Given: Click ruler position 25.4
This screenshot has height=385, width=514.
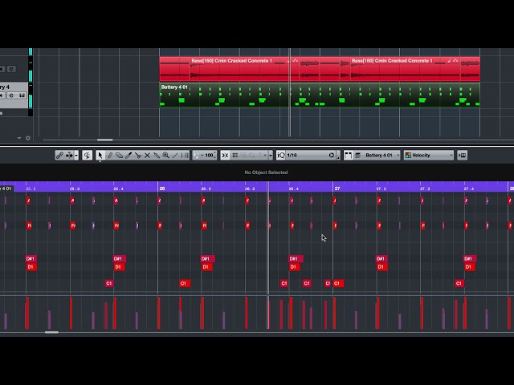Looking at the screenshot, I should tap(118, 189).
